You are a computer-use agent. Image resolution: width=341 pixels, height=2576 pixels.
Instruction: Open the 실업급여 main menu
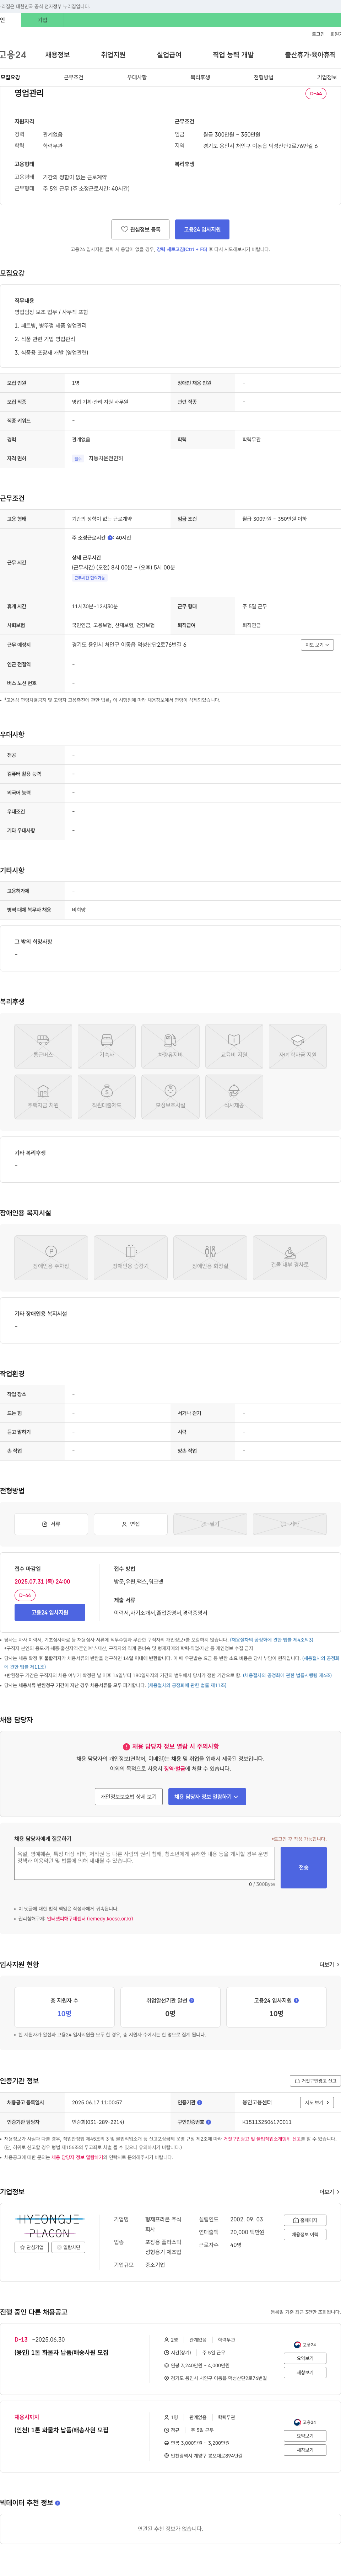click(x=169, y=55)
